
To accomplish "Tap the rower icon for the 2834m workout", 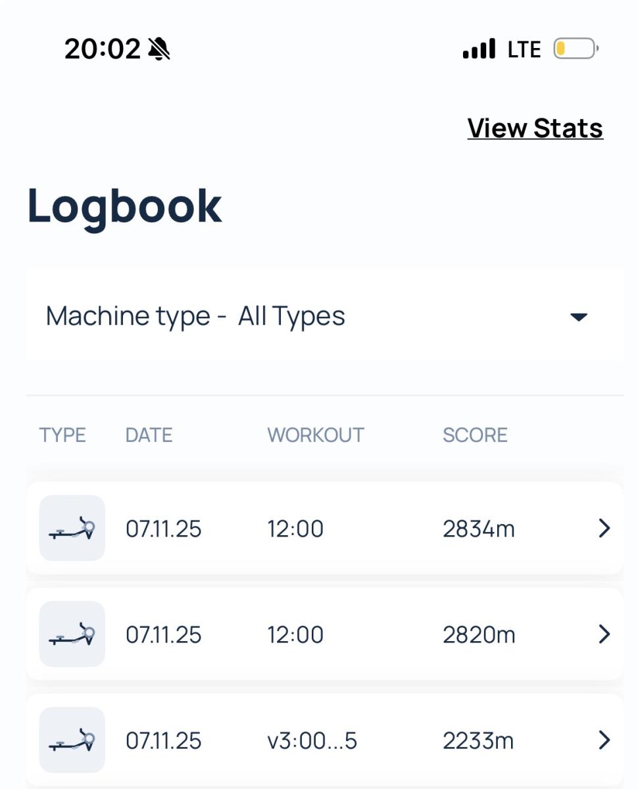I will (72, 528).
